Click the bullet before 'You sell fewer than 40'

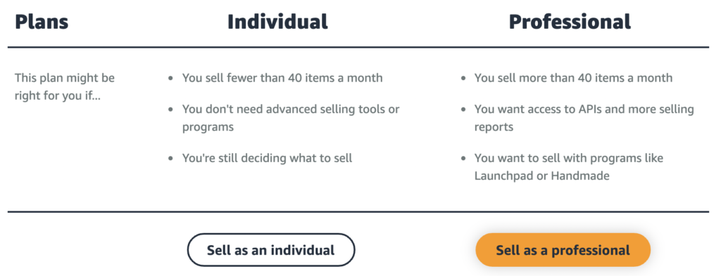[171, 79]
